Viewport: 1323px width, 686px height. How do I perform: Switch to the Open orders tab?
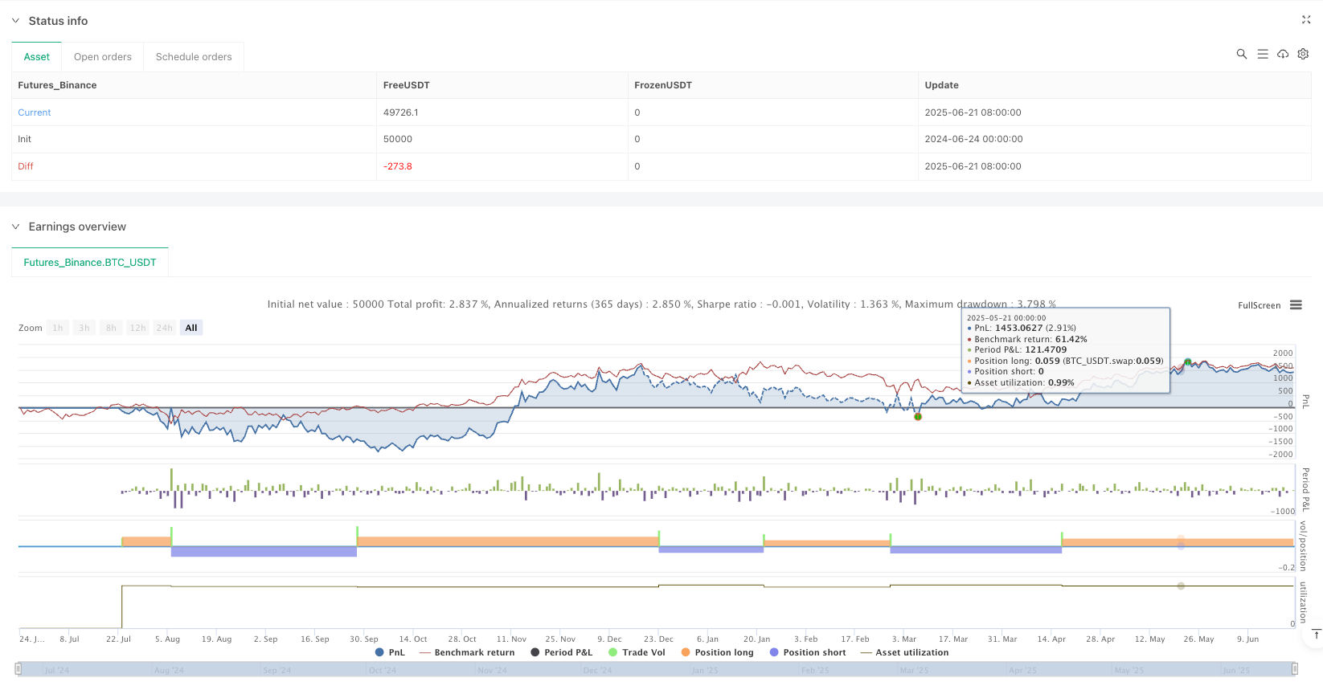point(102,57)
